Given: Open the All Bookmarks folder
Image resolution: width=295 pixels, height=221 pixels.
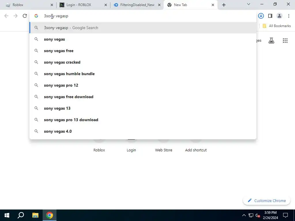Looking at the screenshot, I should coord(277,26).
